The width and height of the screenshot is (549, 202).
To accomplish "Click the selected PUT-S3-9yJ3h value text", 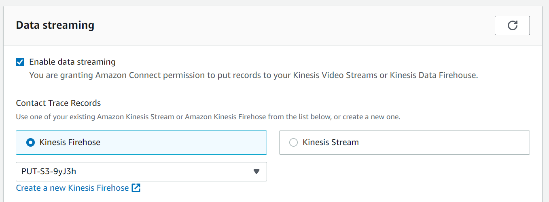I will (49, 172).
